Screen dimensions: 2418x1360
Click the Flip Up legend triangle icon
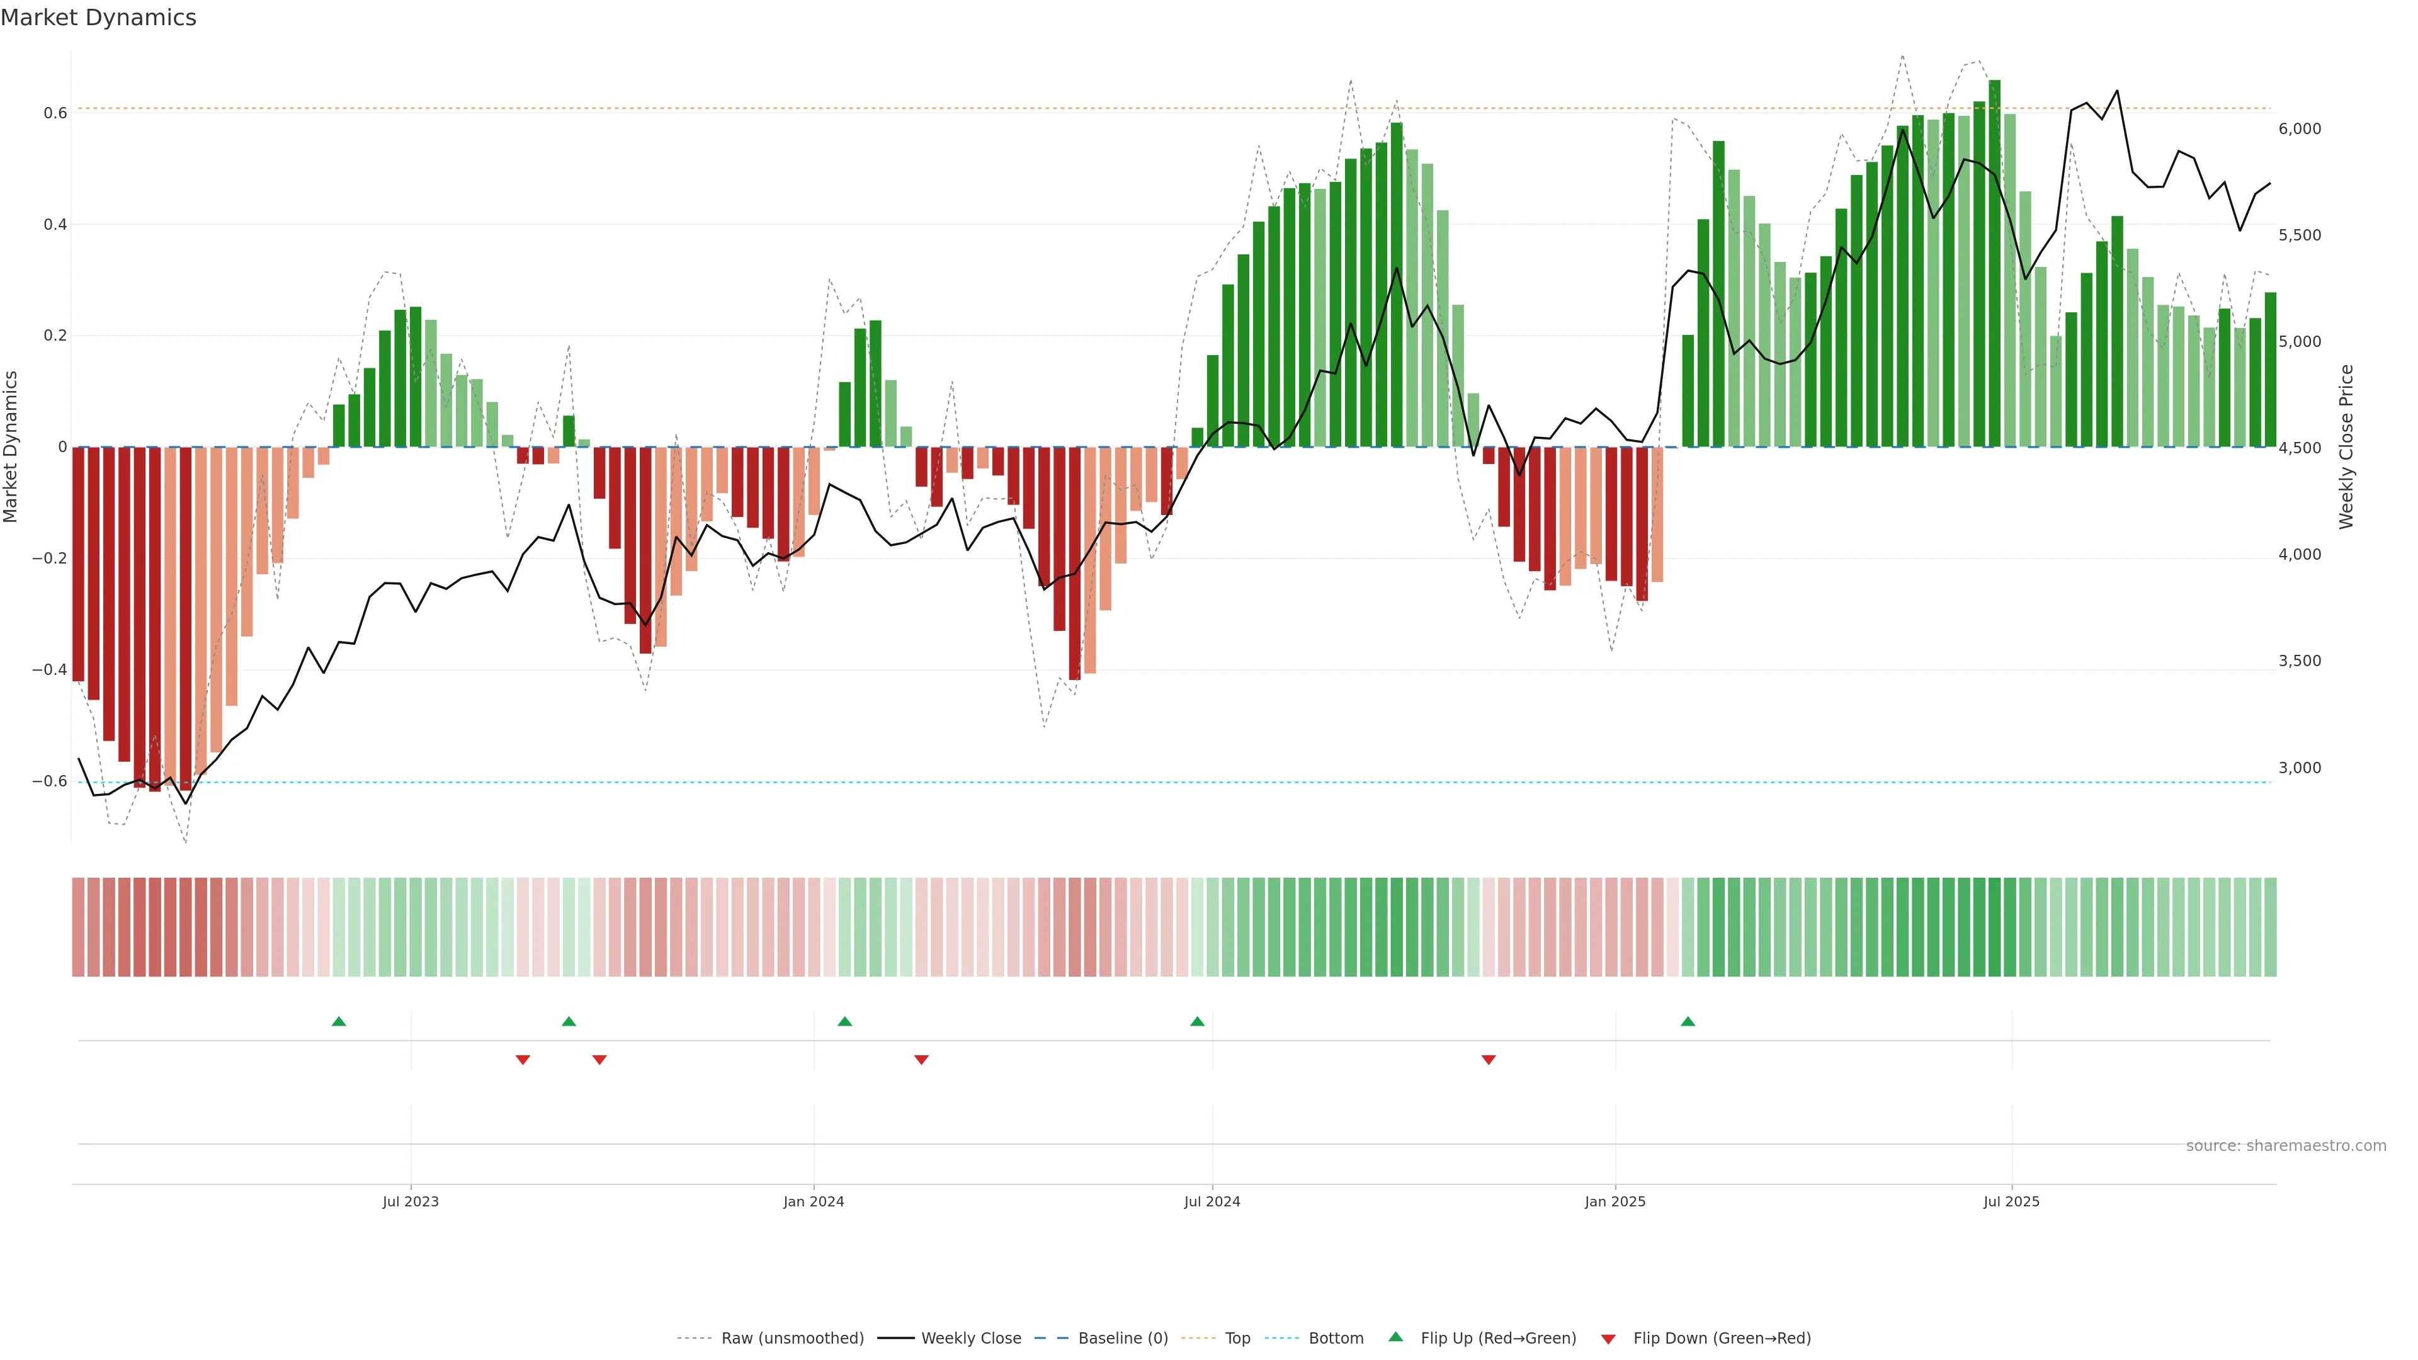tap(1396, 1337)
